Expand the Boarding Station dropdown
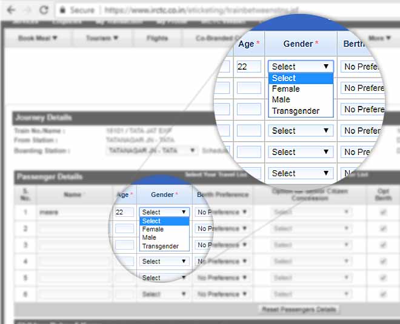 pos(152,150)
